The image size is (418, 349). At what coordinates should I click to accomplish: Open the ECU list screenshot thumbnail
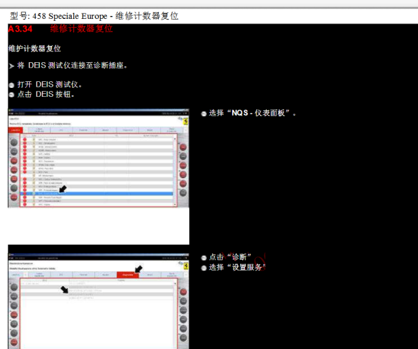click(98, 158)
